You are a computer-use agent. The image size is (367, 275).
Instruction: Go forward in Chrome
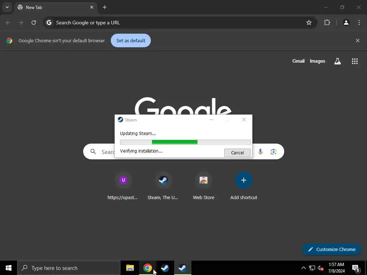pyautogui.click(x=21, y=23)
